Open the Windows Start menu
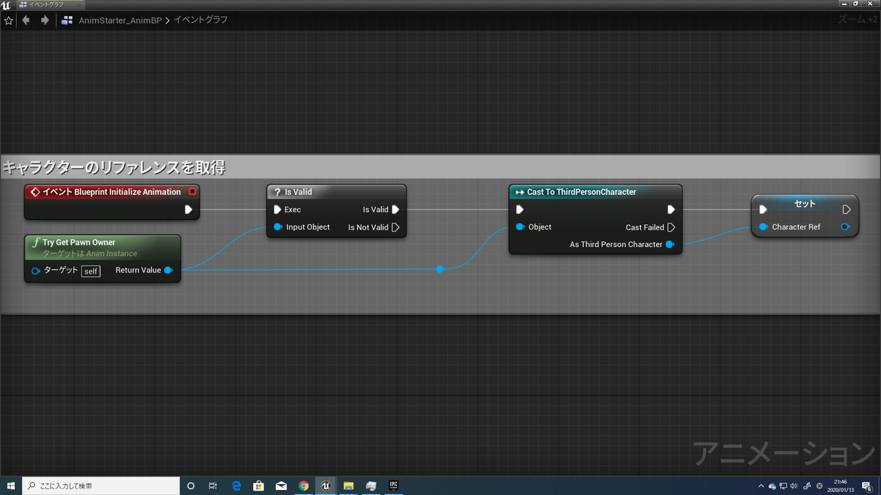The image size is (881, 495). tap(11, 485)
